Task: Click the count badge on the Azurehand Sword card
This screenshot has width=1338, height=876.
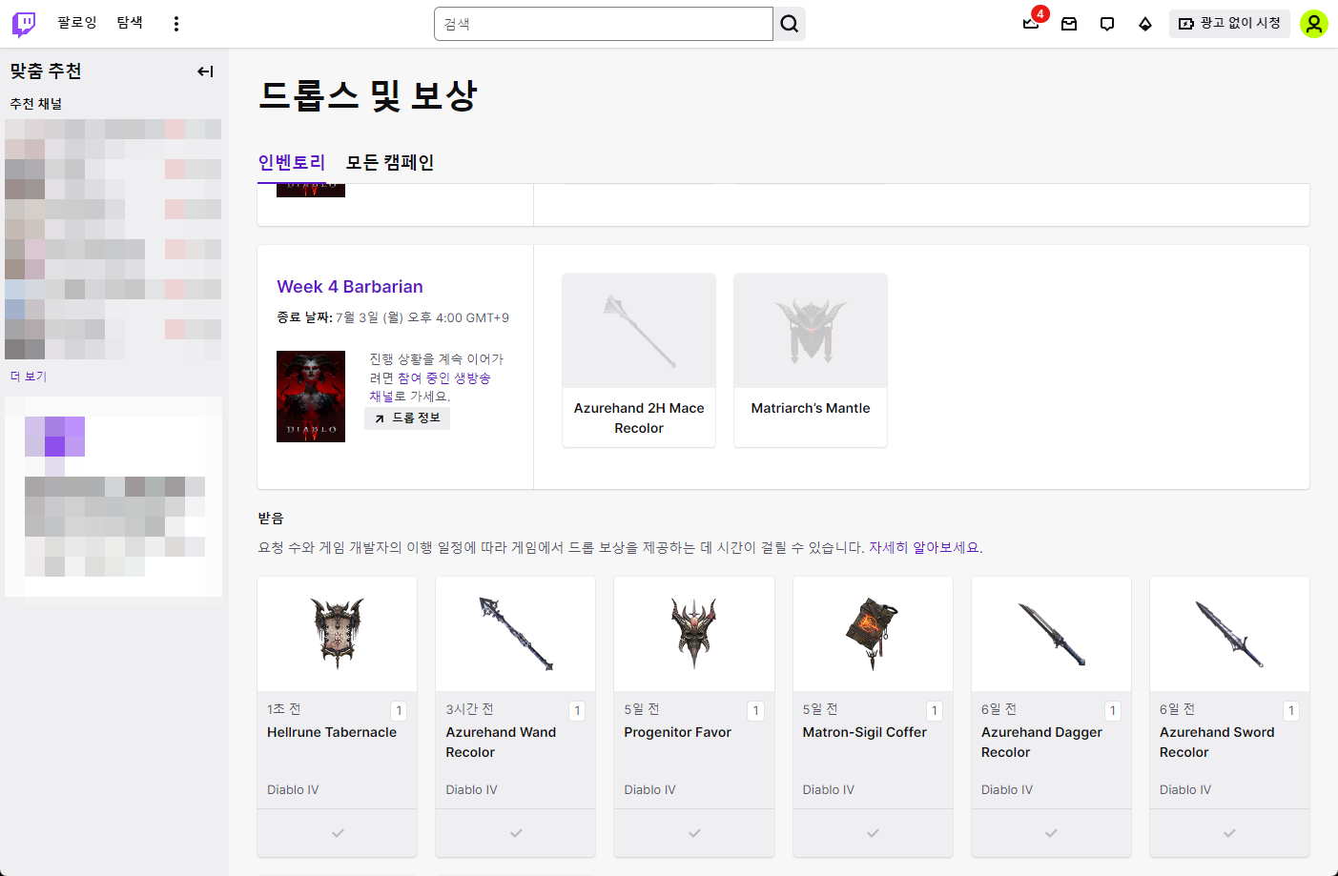Action: [x=1290, y=711]
